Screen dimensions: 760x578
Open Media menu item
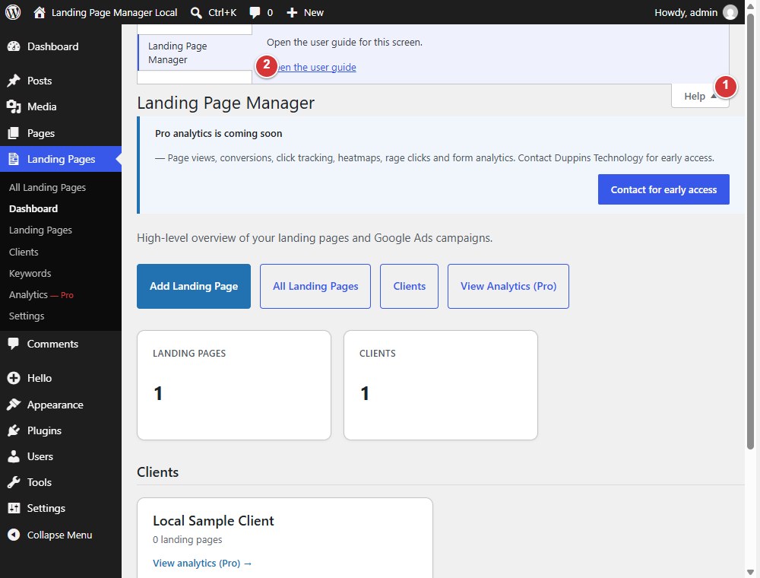(61, 106)
